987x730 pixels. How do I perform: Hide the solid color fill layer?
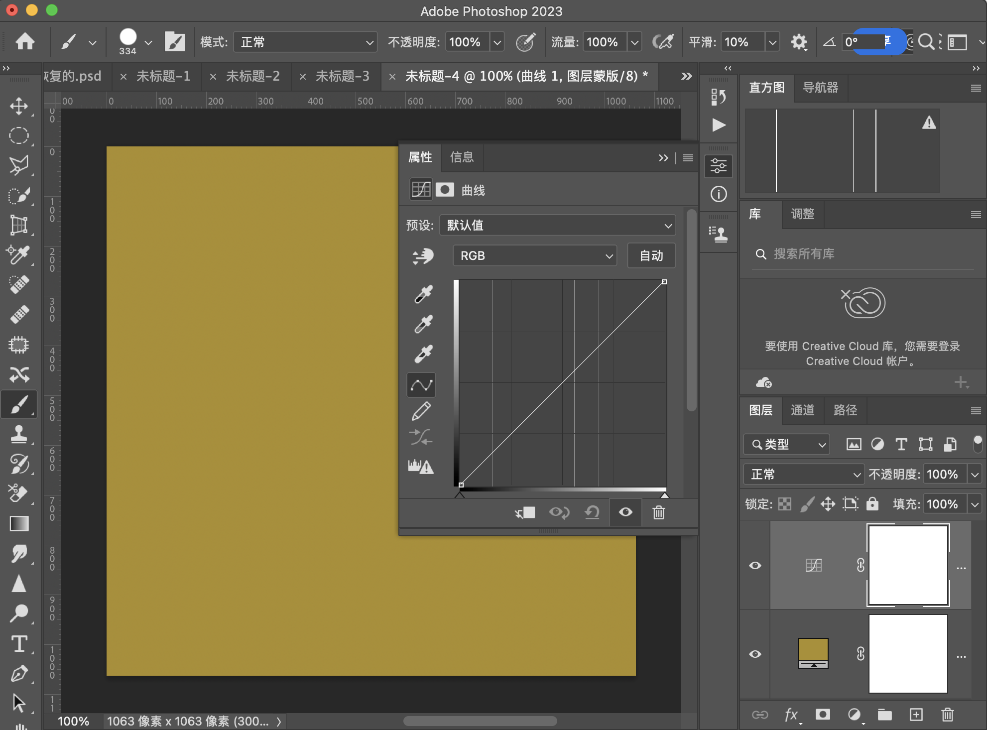(755, 654)
